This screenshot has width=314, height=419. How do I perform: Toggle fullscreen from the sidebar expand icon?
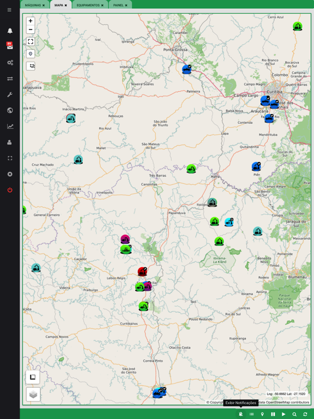pyautogui.click(x=10, y=158)
